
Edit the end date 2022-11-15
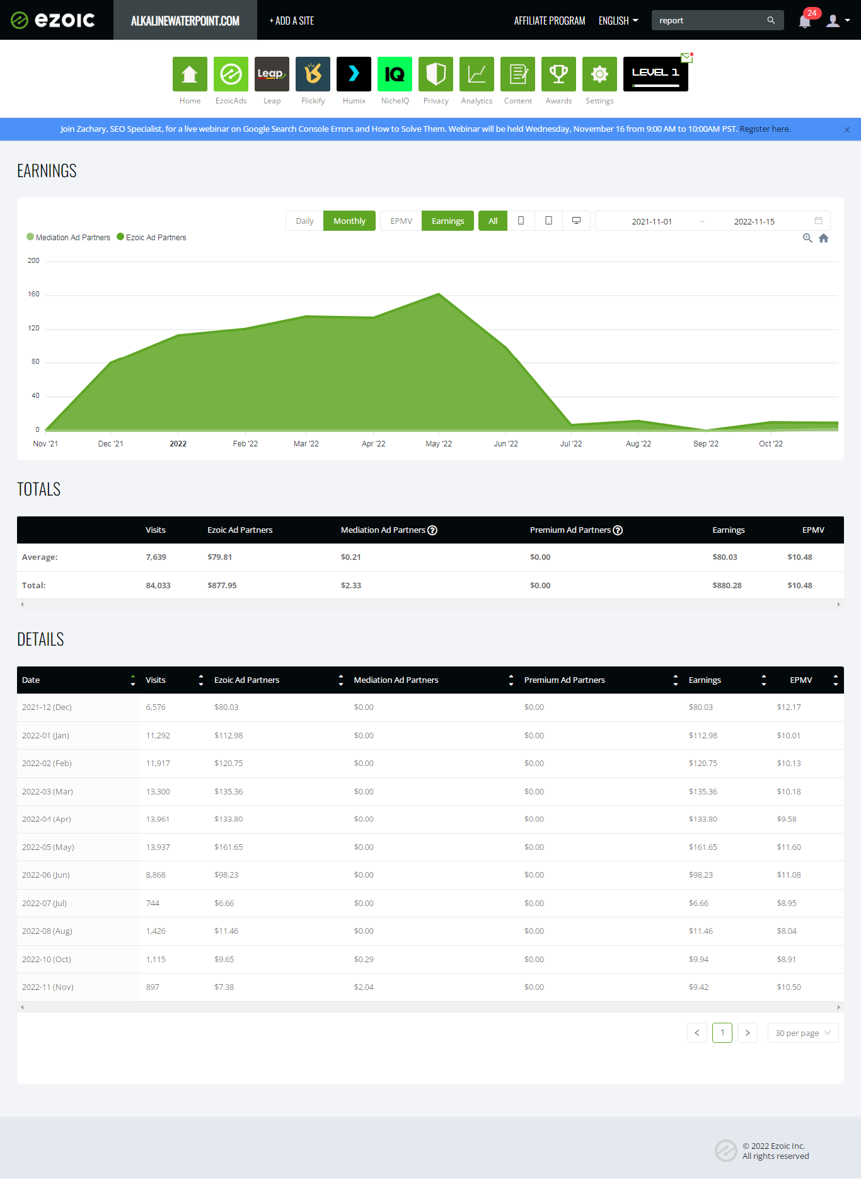[754, 221]
